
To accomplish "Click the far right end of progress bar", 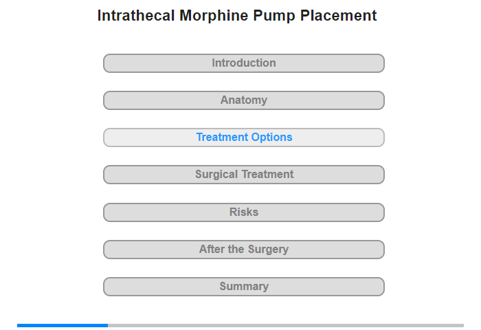I will [462, 325].
